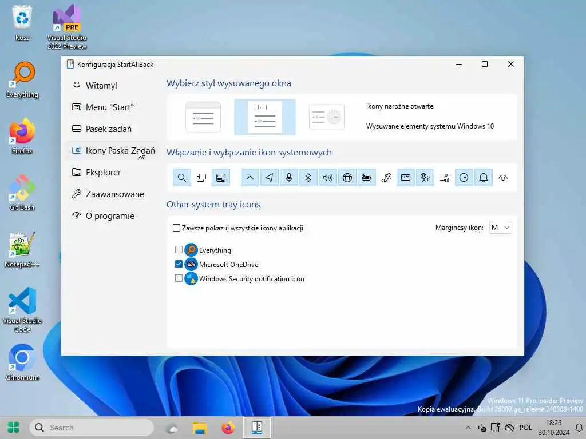Toggle the Network globe system icon
This screenshot has width=586, height=439.
pyautogui.click(x=347, y=178)
